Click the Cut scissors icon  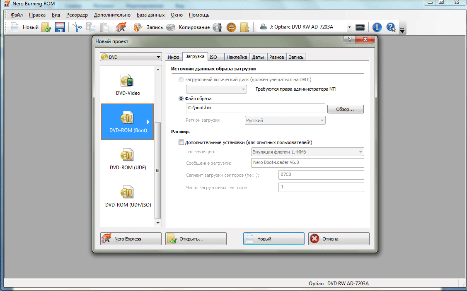pos(77,27)
